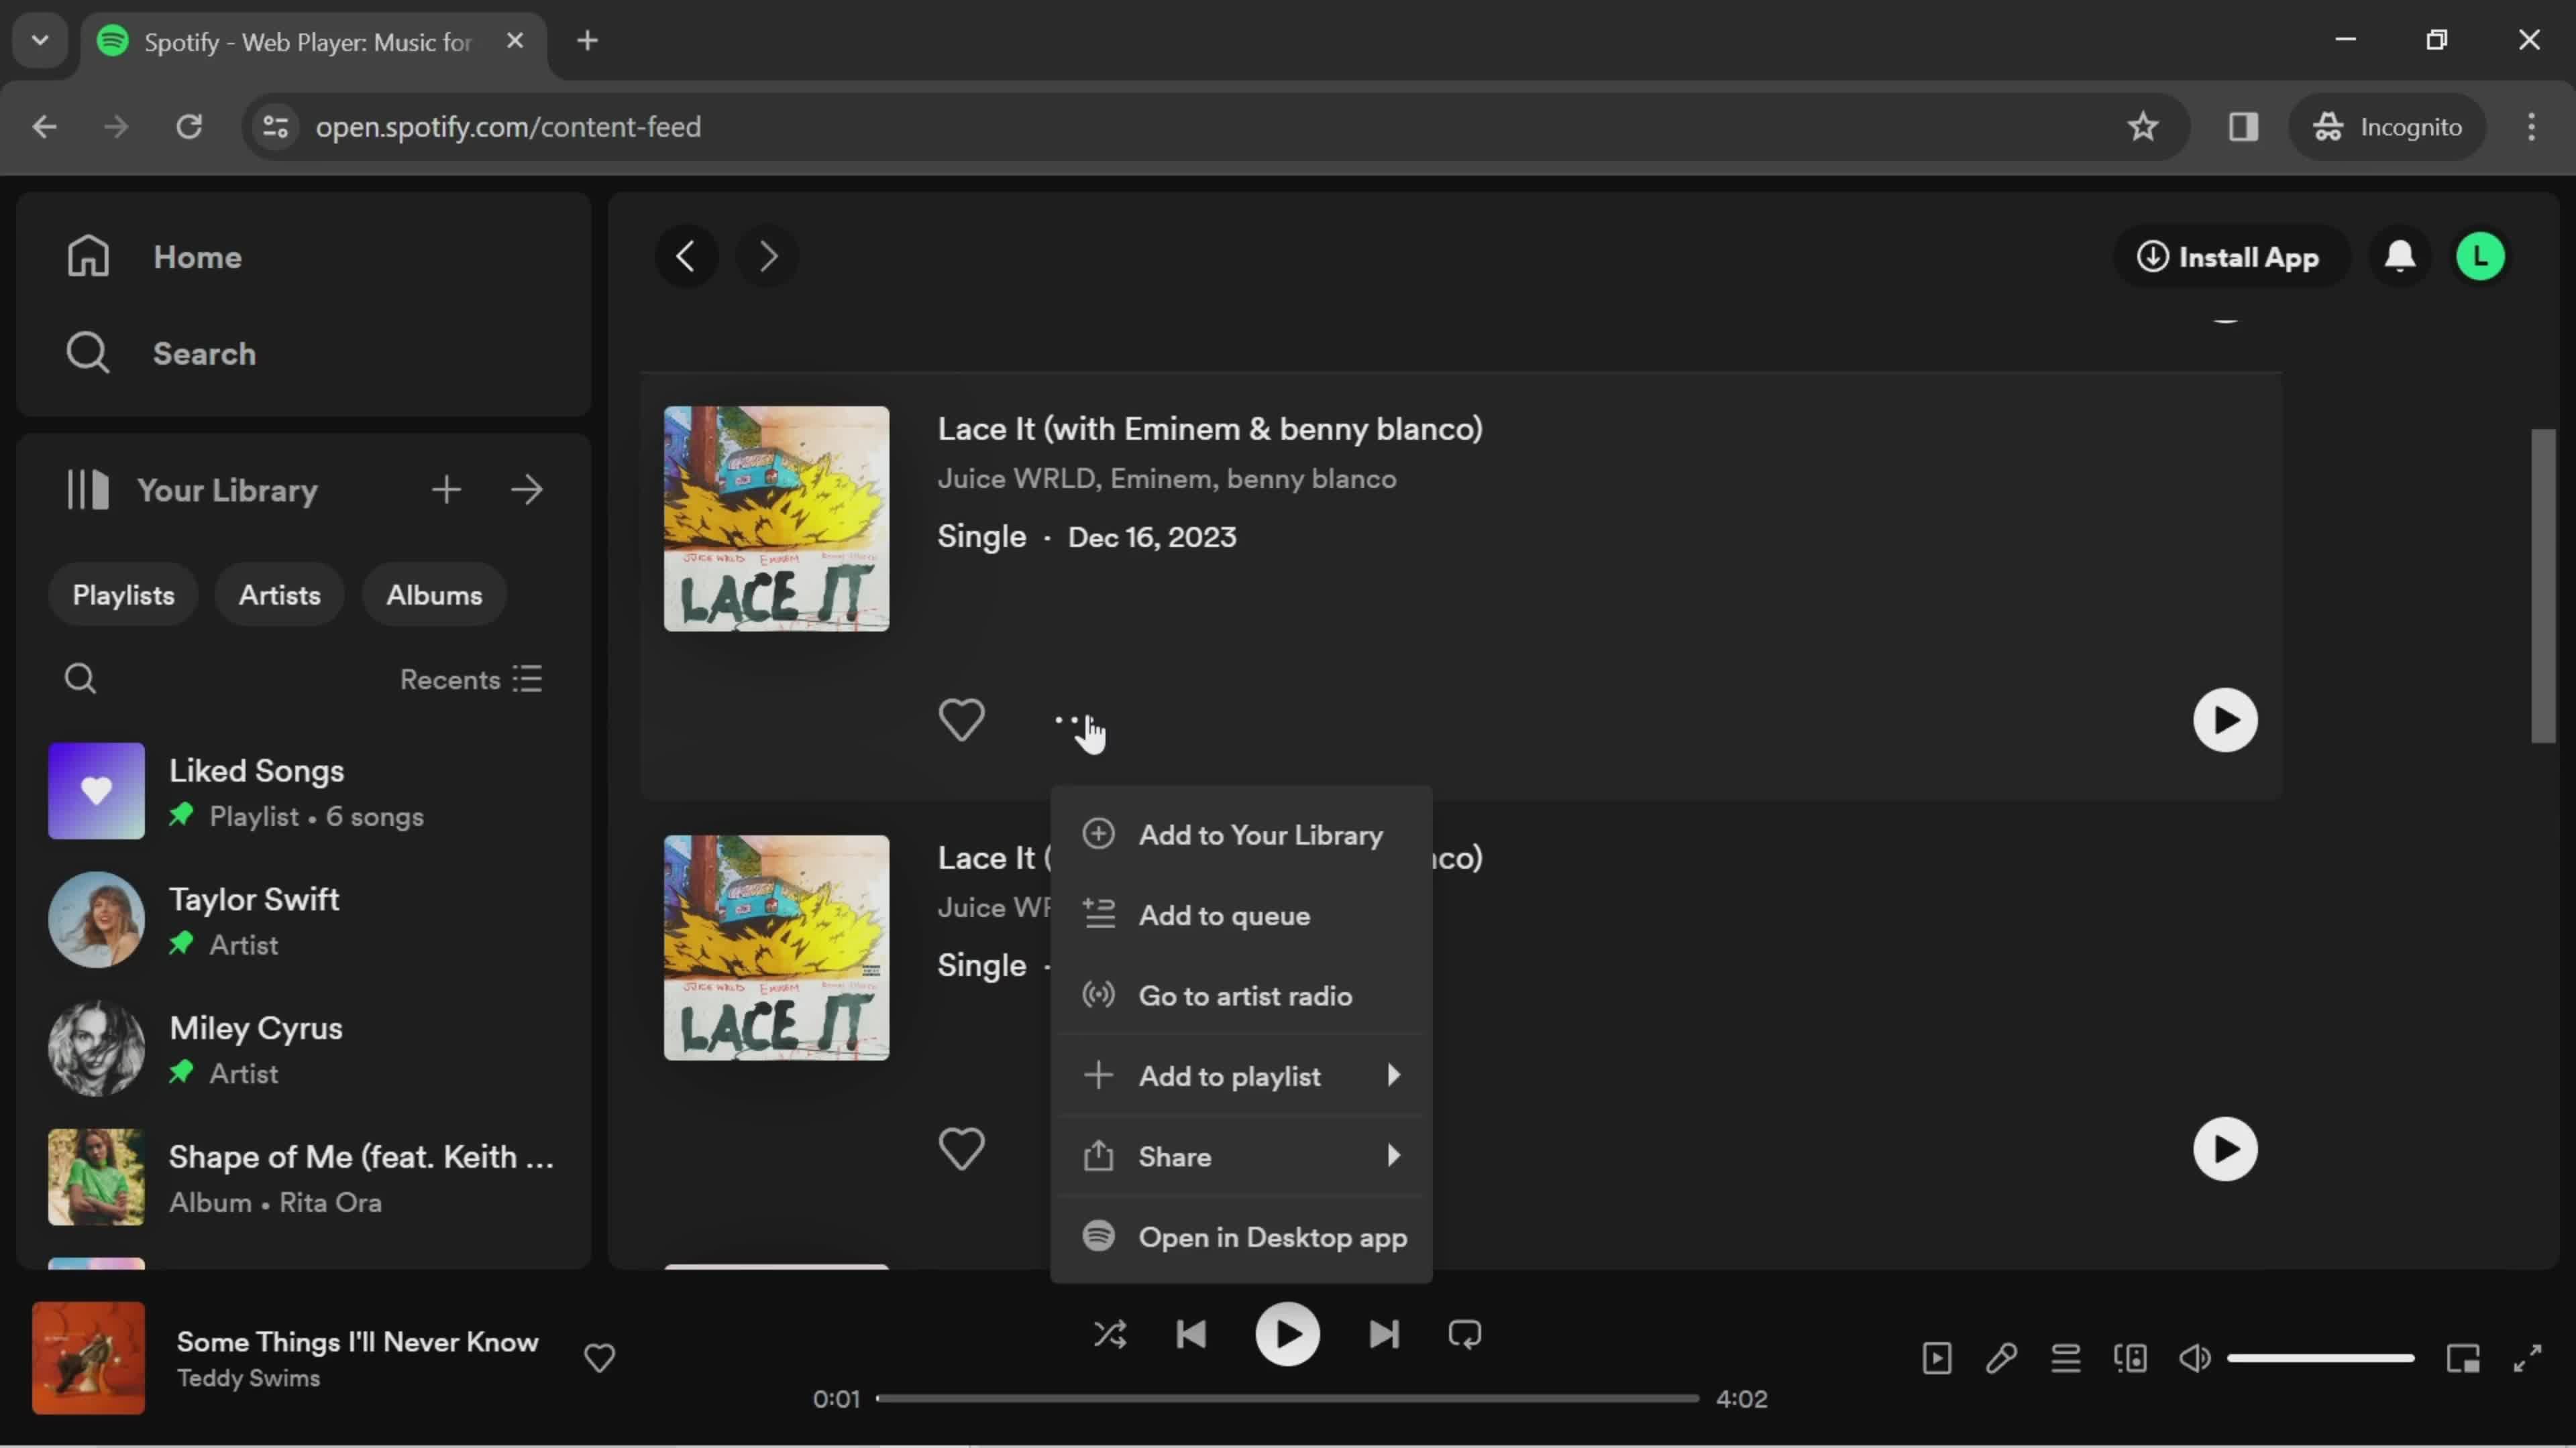The height and width of the screenshot is (1448, 2576).
Task: Expand Add to playlist submenu
Action: click(1241, 1075)
